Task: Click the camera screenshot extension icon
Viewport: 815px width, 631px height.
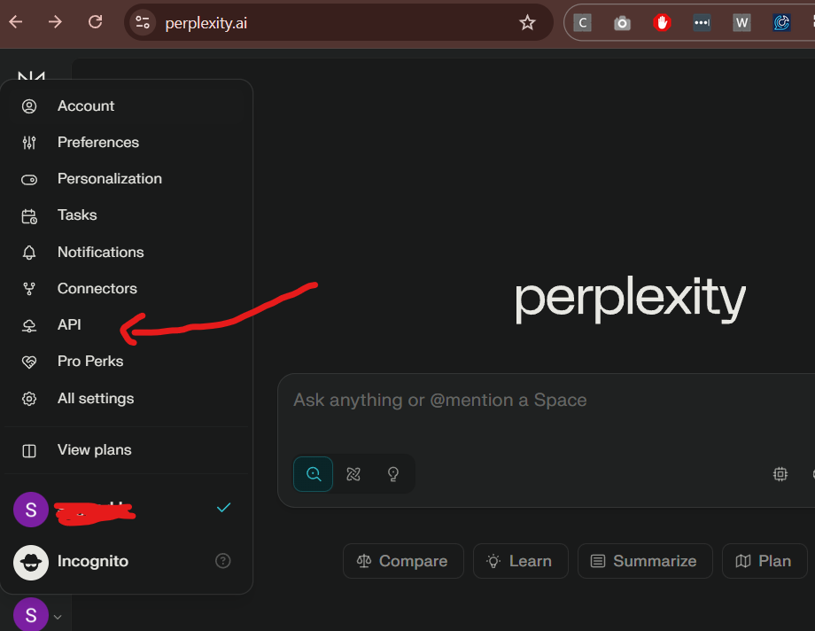Action: tap(622, 23)
